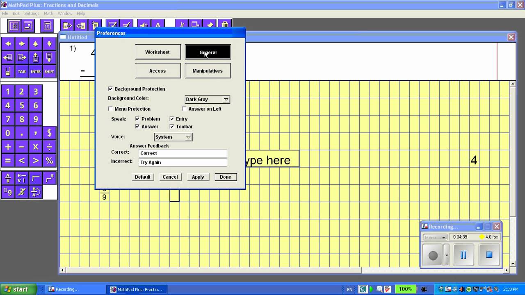The width and height of the screenshot is (525, 295).
Task: Open the Window menu
Action: [65, 14]
